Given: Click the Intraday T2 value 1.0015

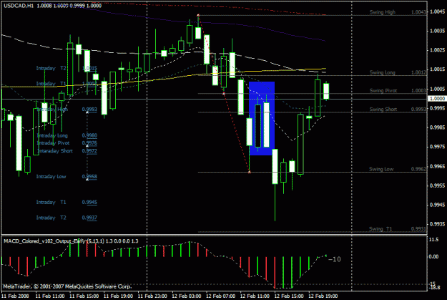Looking at the screenshot, I should click(89, 68).
